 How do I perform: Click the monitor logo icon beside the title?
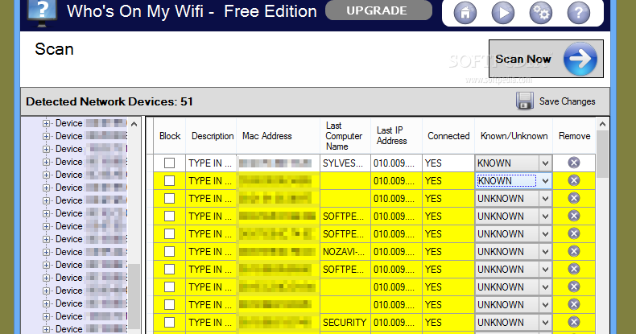click(x=42, y=12)
